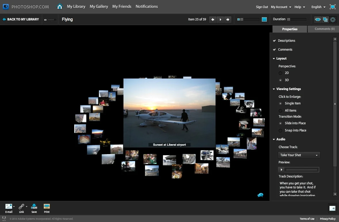Open the English language dropdown
The image size is (339, 222).
(319, 7)
